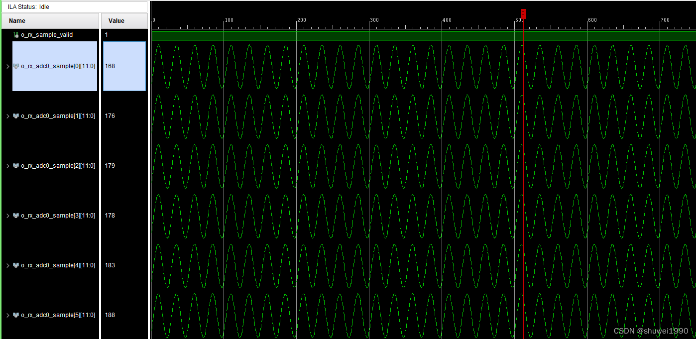Click the 600 tick on time ruler
The height and width of the screenshot is (339, 696).
592,20
